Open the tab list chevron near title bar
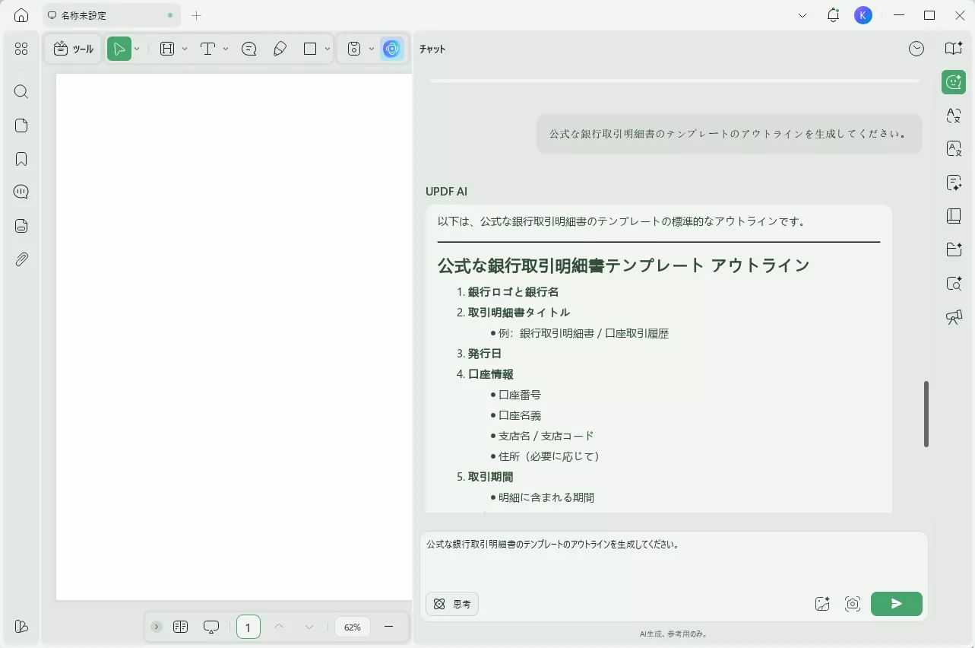The image size is (975, 648). 802,14
